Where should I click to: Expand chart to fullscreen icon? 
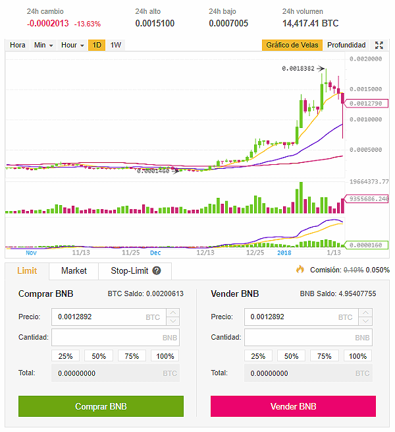(379, 46)
